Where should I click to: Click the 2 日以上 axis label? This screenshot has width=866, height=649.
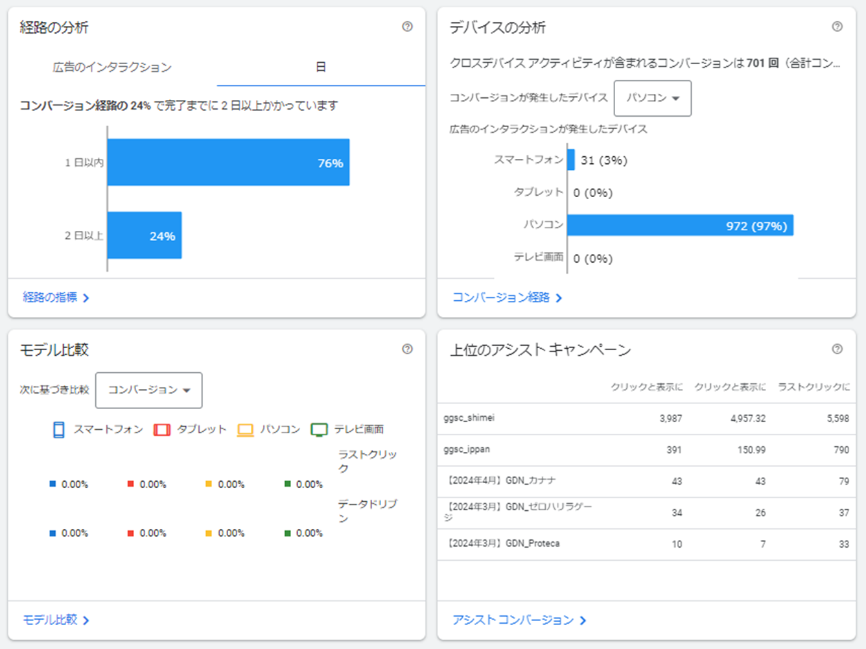[84, 235]
